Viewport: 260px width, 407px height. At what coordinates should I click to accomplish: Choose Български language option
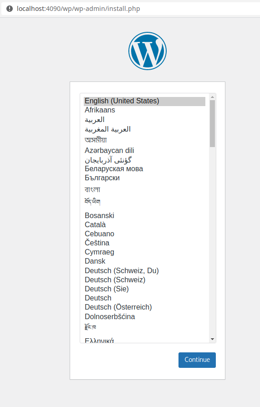(x=145, y=178)
